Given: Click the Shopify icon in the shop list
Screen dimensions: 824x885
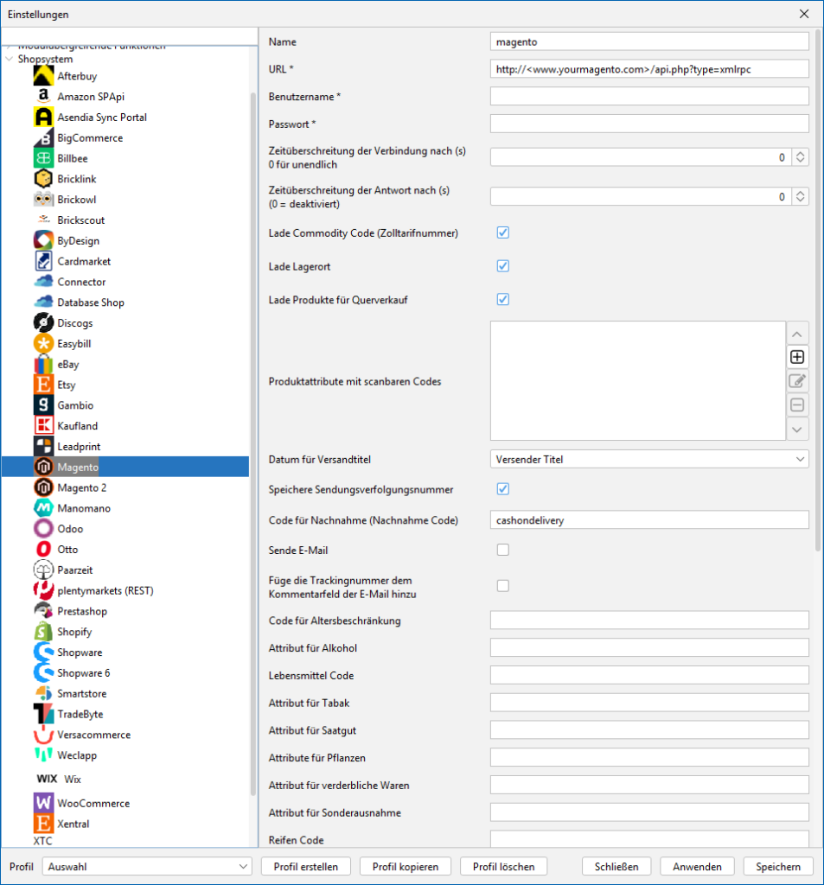Looking at the screenshot, I should 44,632.
